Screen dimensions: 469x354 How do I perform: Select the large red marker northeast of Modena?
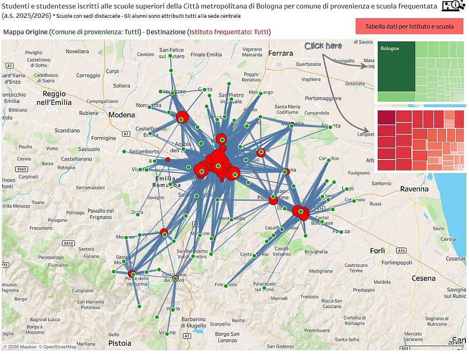click(182, 117)
